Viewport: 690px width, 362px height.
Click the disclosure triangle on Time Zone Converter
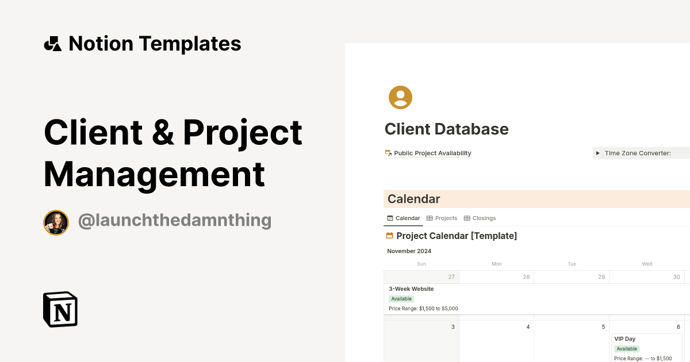(x=599, y=153)
